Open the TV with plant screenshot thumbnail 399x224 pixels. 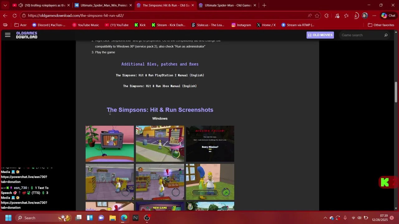pos(110,144)
